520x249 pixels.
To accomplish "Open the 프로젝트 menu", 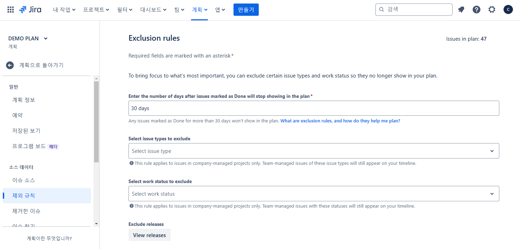I will [x=96, y=10].
